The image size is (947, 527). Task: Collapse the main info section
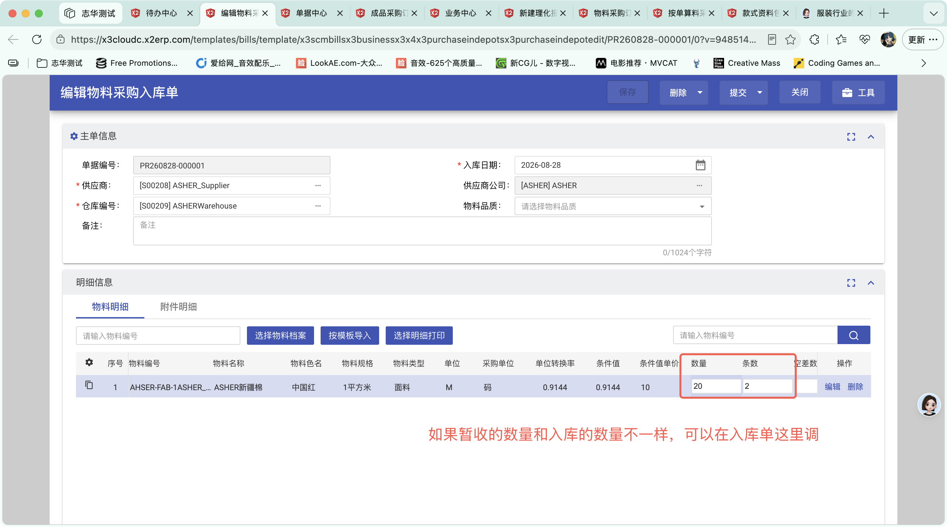(x=870, y=137)
